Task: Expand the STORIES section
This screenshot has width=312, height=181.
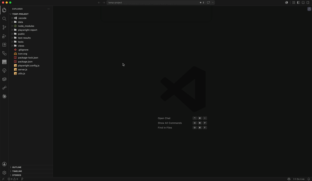Action: point(31,175)
